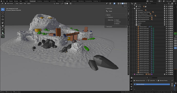Switch to the UV Editing workspace tab
This screenshot has width=177, height=93.
click(x=53, y=1)
